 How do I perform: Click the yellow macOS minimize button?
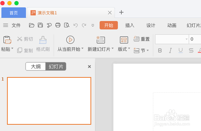pos(9,3)
